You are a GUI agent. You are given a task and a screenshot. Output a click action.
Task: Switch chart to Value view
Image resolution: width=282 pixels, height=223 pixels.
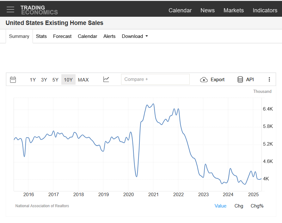click(220, 206)
